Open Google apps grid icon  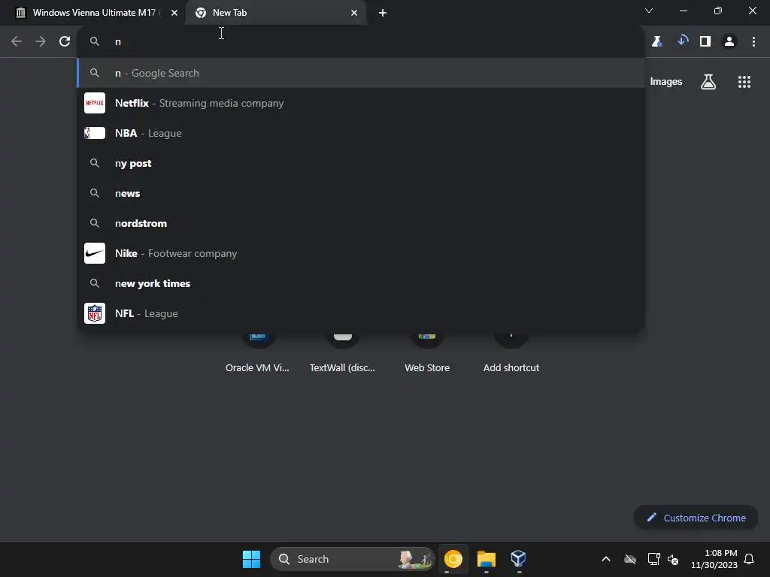(744, 82)
